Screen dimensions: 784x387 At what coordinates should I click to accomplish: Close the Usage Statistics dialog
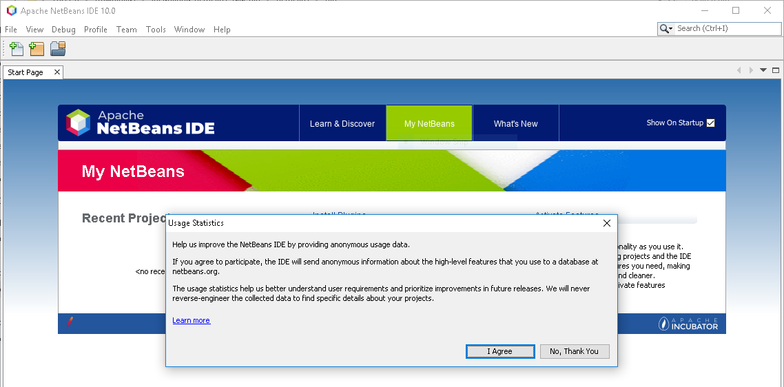(606, 223)
